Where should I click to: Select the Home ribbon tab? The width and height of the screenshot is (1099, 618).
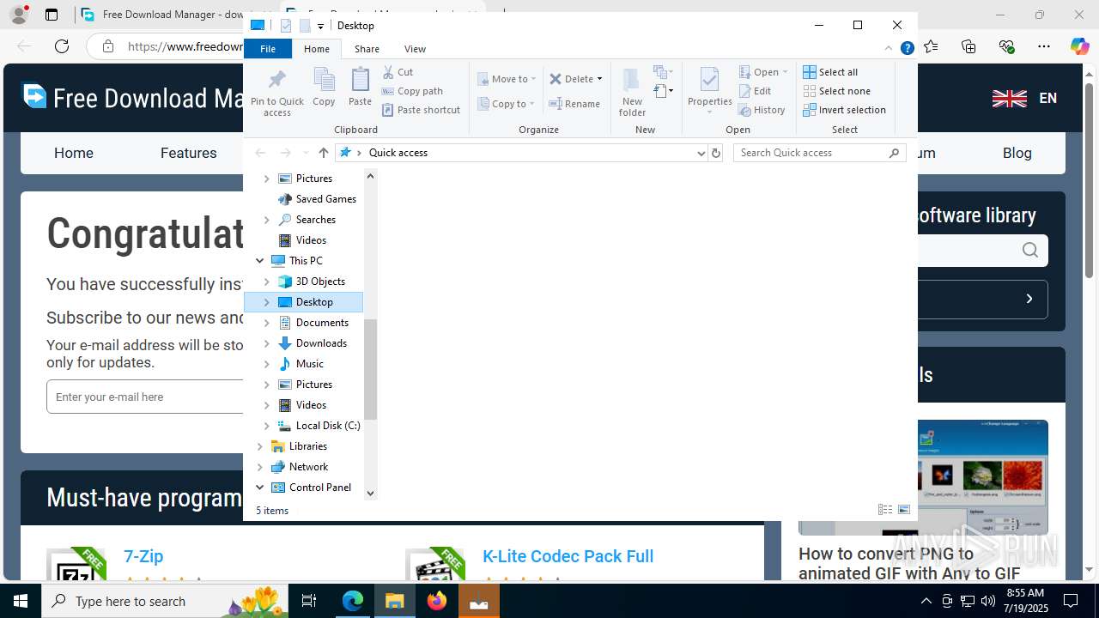coord(317,49)
